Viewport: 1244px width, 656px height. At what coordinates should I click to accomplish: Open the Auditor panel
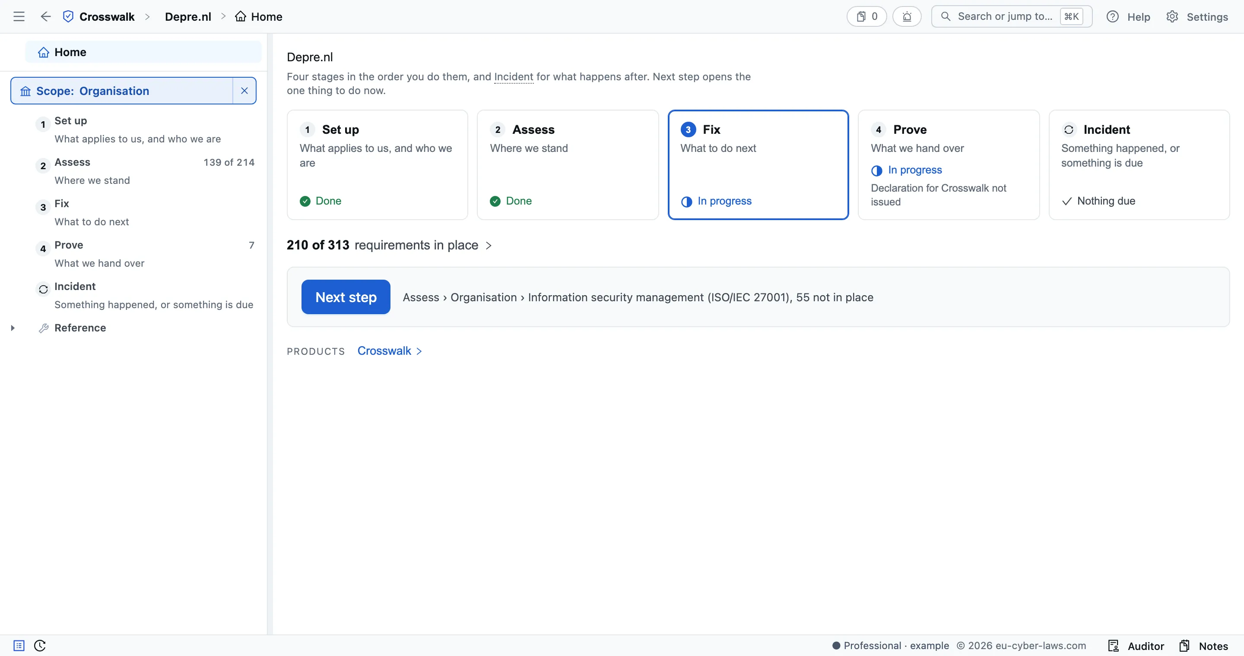(x=1136, y=646)
